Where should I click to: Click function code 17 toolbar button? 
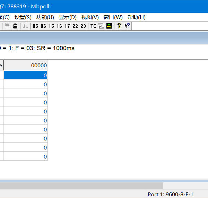(x=67, y=26)
